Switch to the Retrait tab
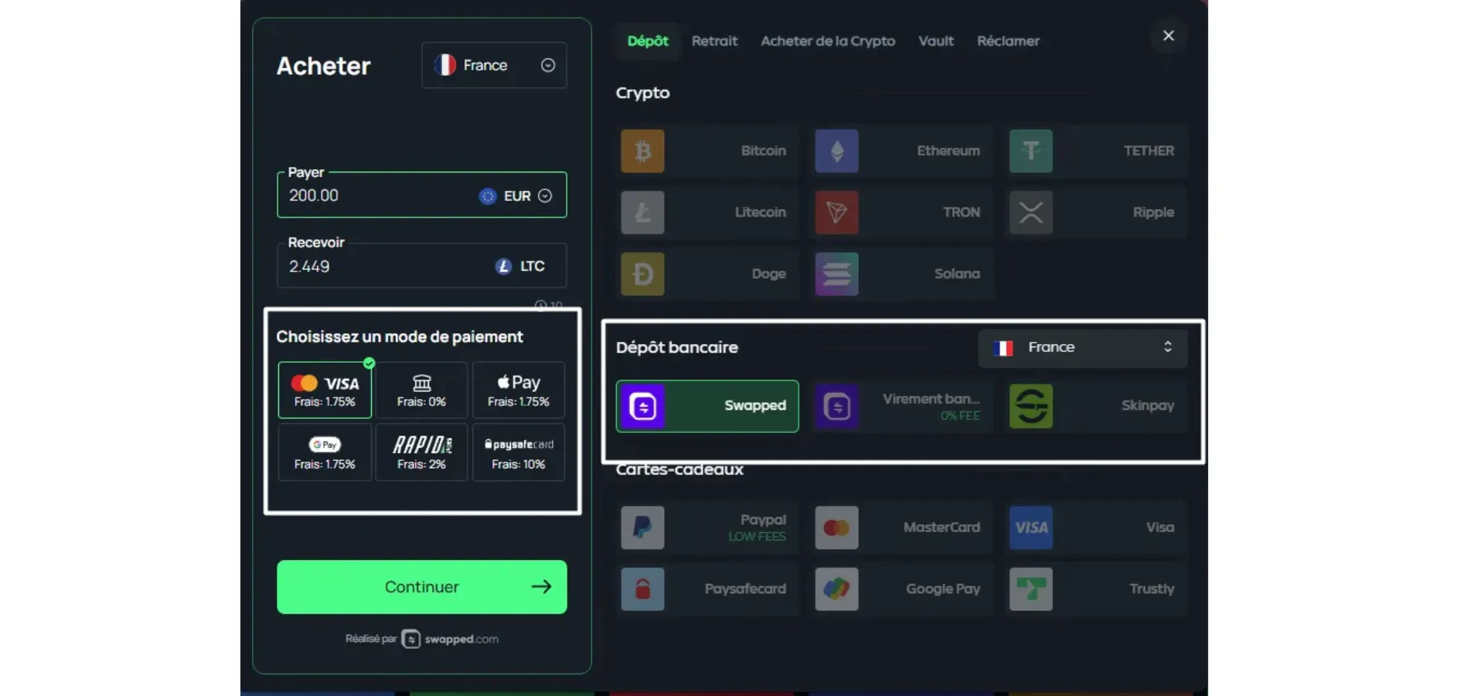 714,41
